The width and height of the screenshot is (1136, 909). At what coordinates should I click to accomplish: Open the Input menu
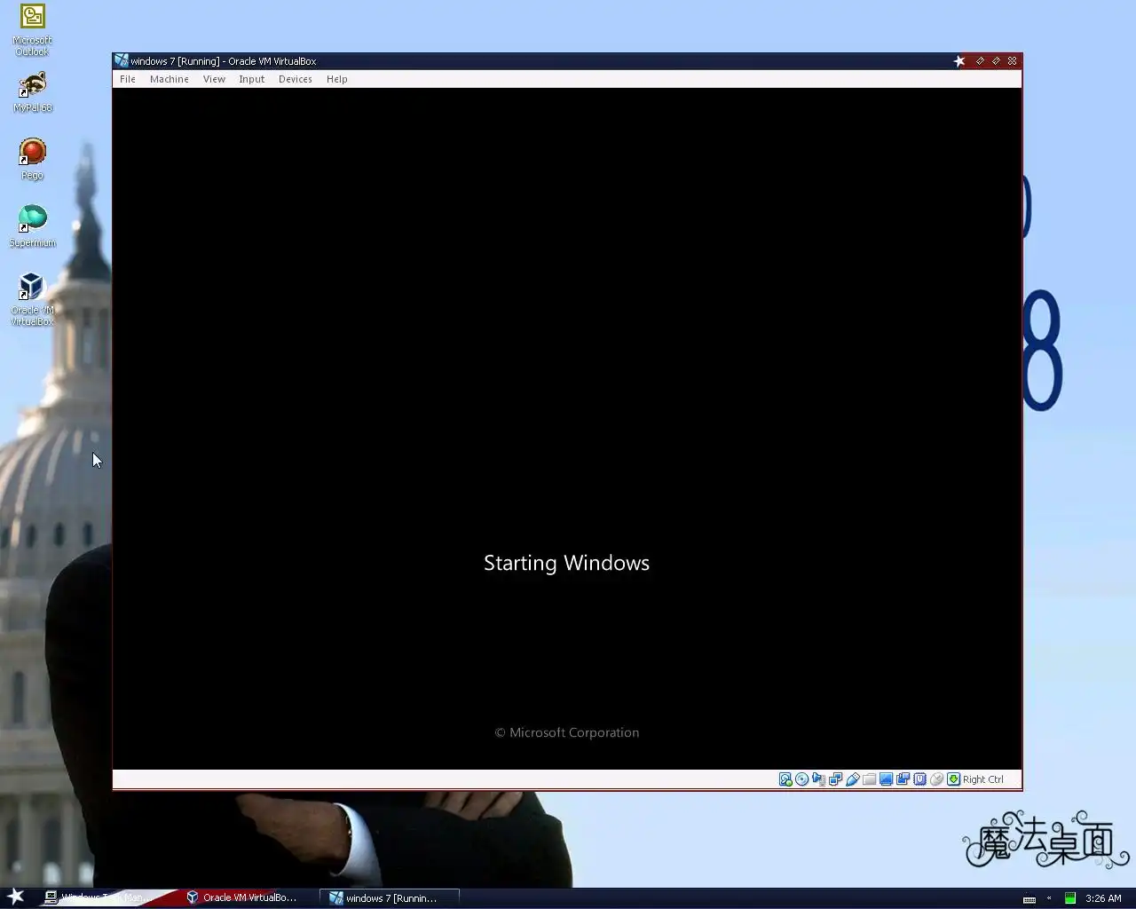(x=251, y=79)
